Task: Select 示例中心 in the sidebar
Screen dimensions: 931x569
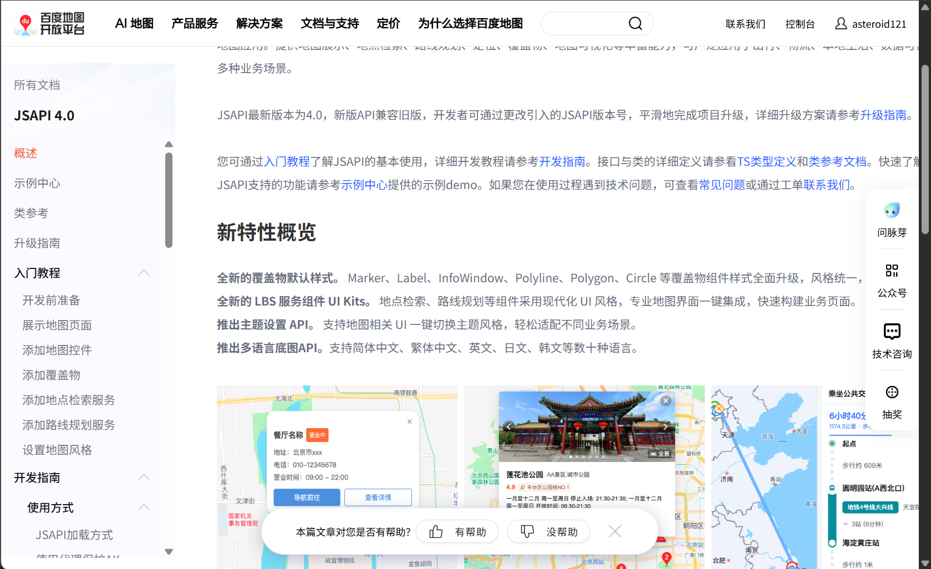Action: pos(37,183)
